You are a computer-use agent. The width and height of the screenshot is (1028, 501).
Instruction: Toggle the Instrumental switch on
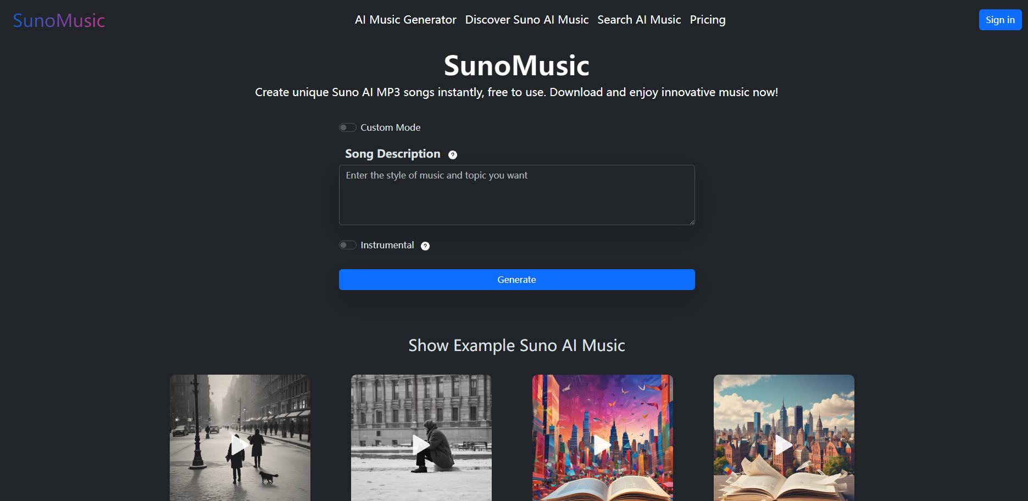click(347, 245)
